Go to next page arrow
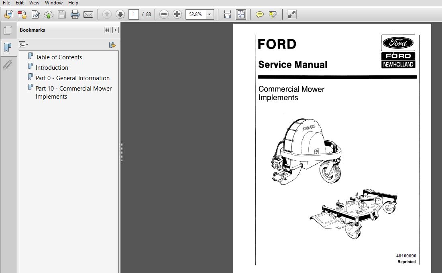The height and width of the screenshot is (273, 442). pyautogui.click(x=120, y=14)
